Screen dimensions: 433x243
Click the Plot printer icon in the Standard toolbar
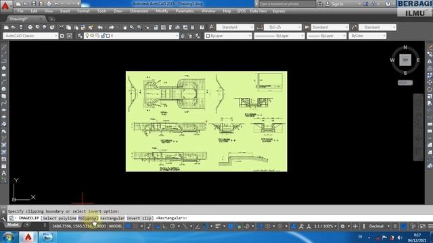30,27
